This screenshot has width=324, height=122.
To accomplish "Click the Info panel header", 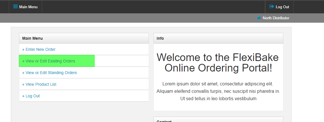I will pos(218,38).
